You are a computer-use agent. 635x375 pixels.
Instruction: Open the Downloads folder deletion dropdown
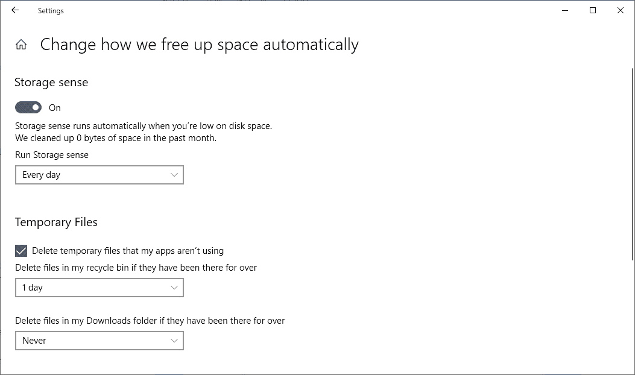(99, 341)
